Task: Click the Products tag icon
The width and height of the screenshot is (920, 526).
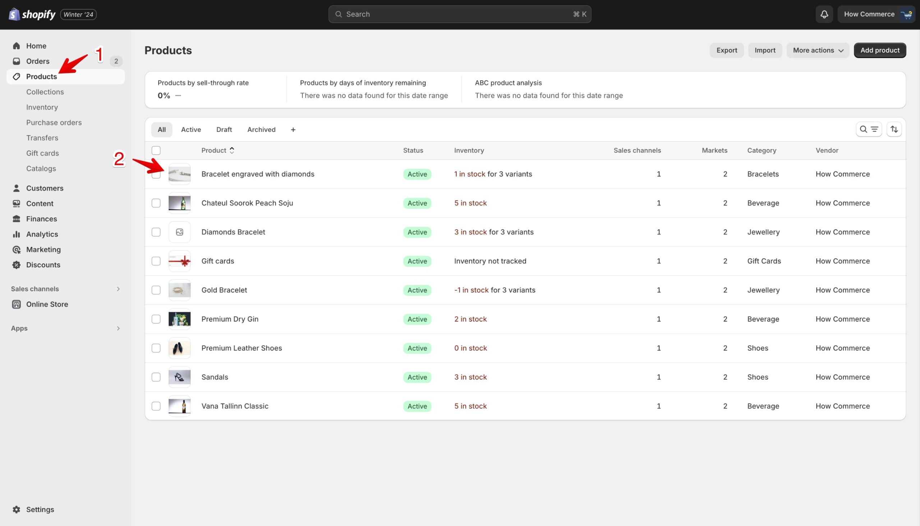Action: click(16, 77)
